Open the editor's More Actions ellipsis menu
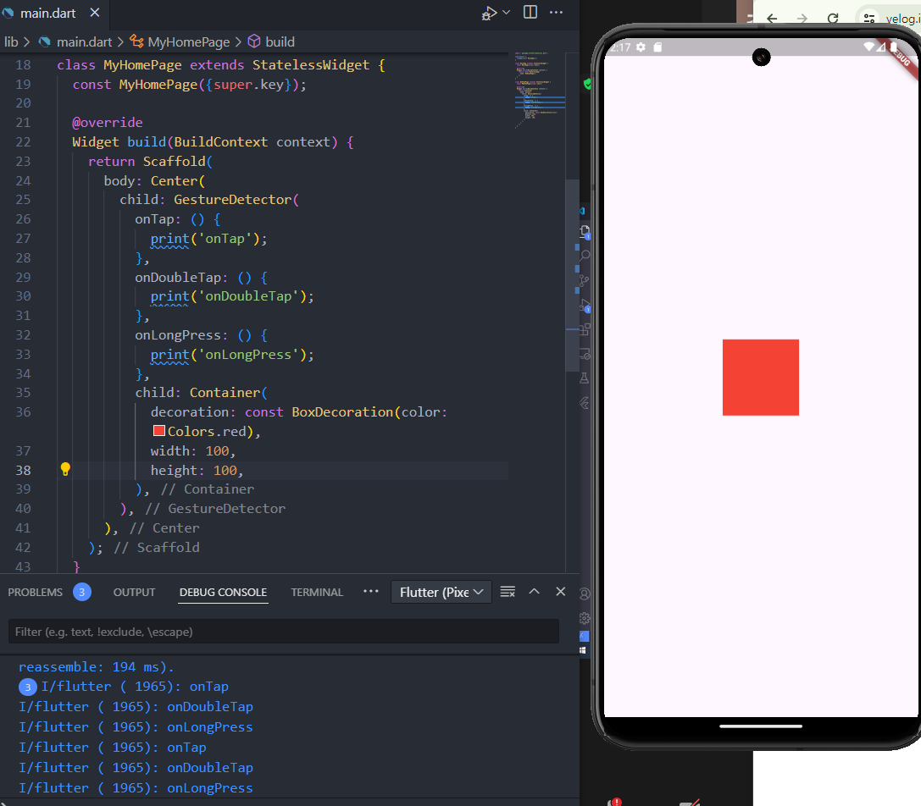 pyautogui.click(x=556, y=13)
